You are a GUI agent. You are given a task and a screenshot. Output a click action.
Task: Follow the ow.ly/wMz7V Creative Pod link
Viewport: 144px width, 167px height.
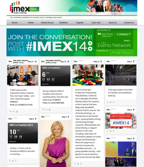point(85,107)
